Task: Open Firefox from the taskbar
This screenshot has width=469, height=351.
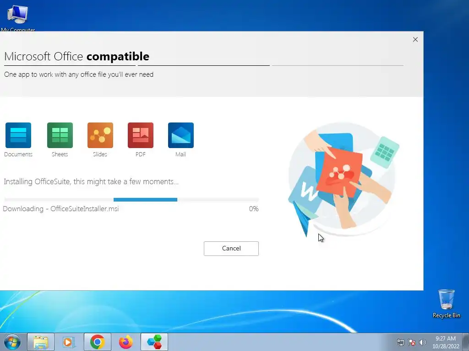Action: point(125,342)
